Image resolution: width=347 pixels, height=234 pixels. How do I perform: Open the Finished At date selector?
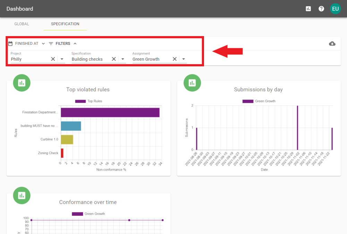coord(27,44)
